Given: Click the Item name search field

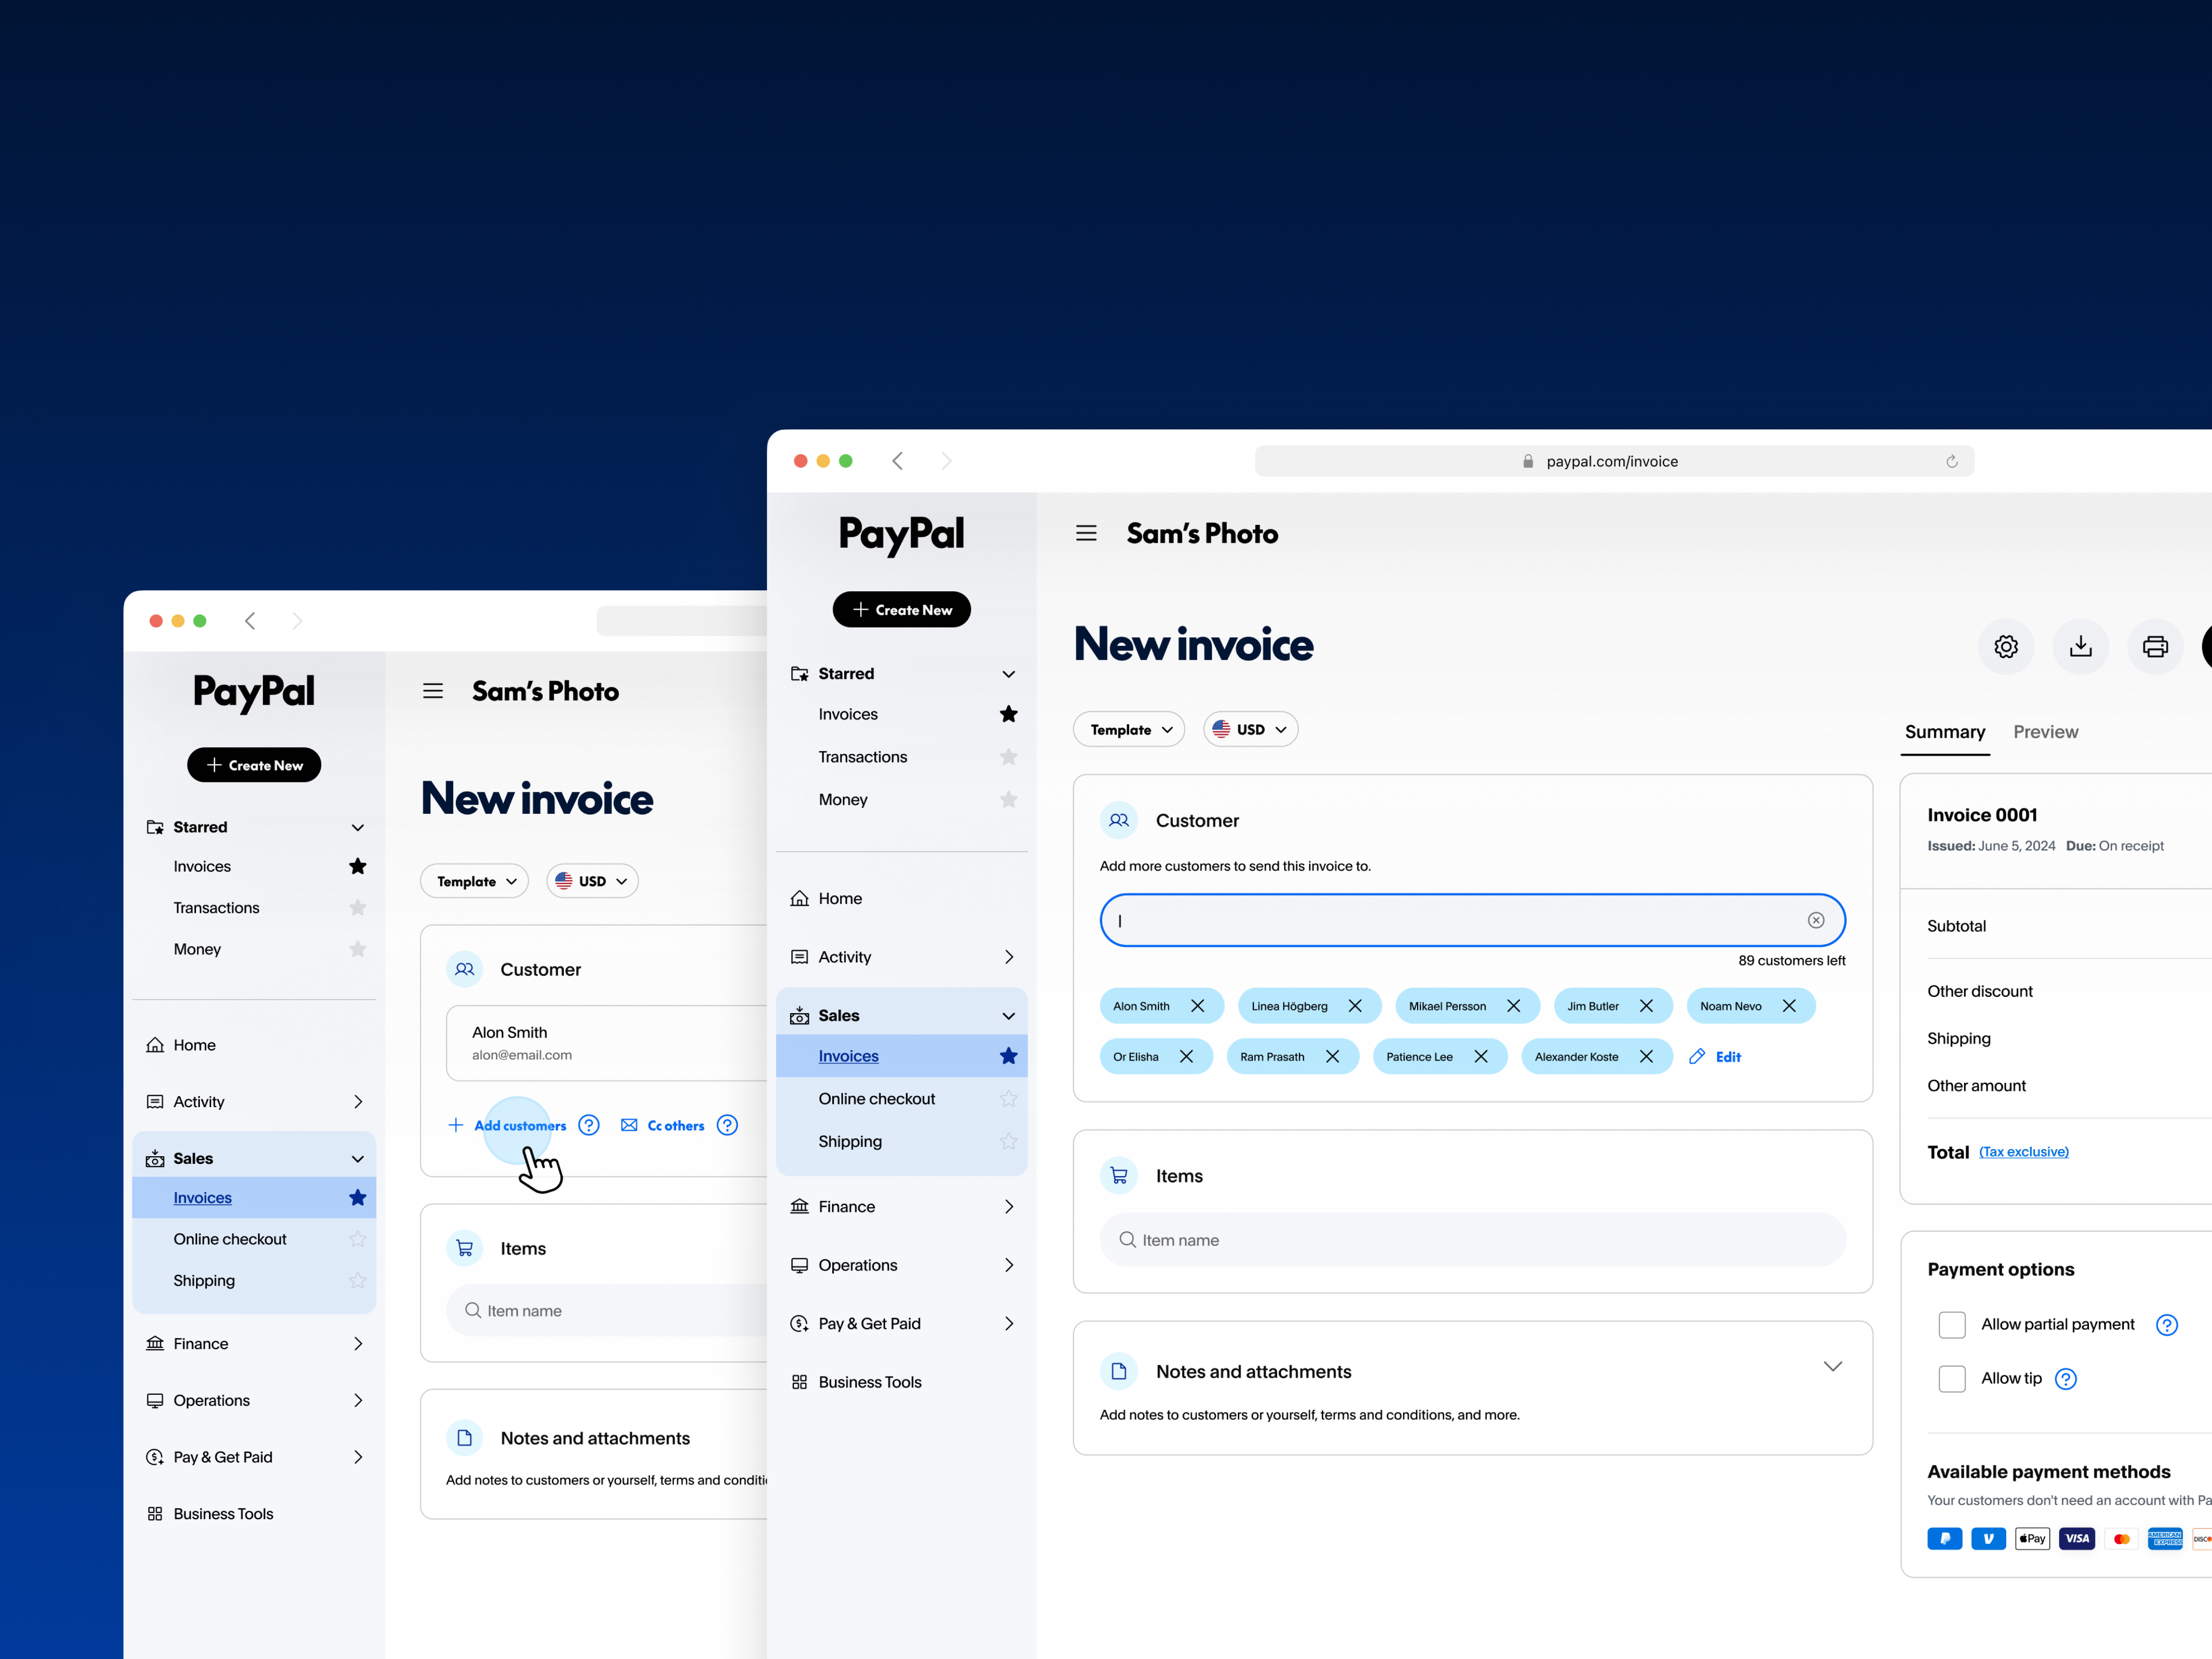Looking at the screenshot, I should tap(1472, 1240).
